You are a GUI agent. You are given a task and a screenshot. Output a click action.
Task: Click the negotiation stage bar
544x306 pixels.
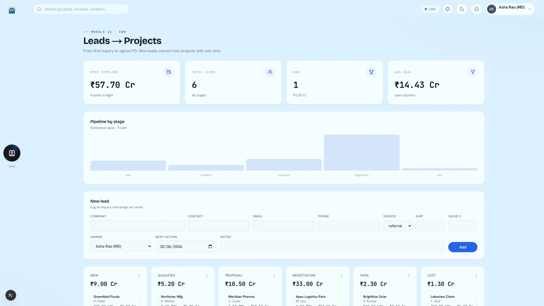tap(361, 153)
